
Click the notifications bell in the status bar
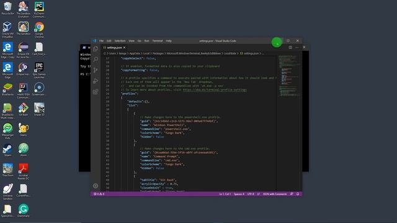pyautogui.click(x=298, y=194)
